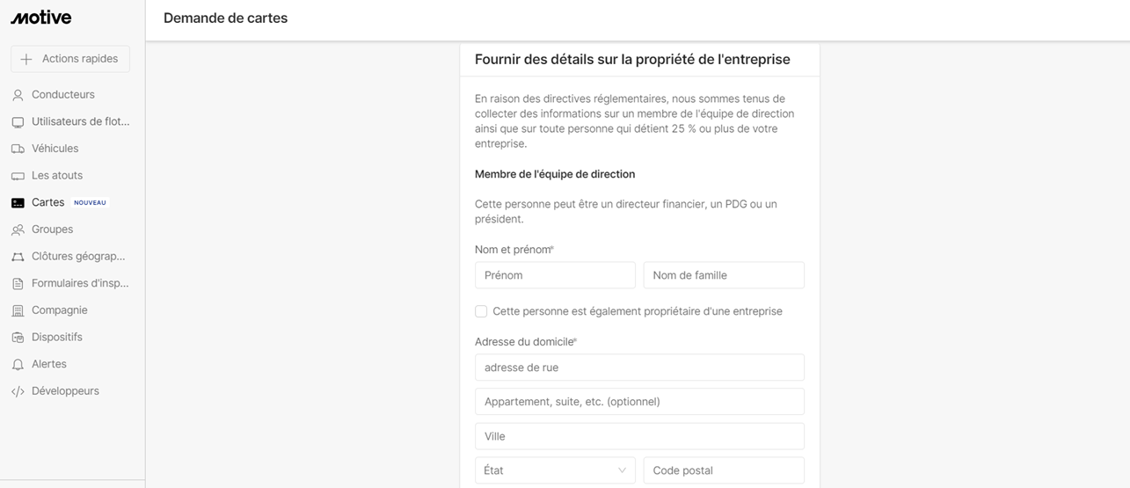Select Formulaires d'inspection menu item
The width and height of the screenshot is (1130, 488).
80,283
